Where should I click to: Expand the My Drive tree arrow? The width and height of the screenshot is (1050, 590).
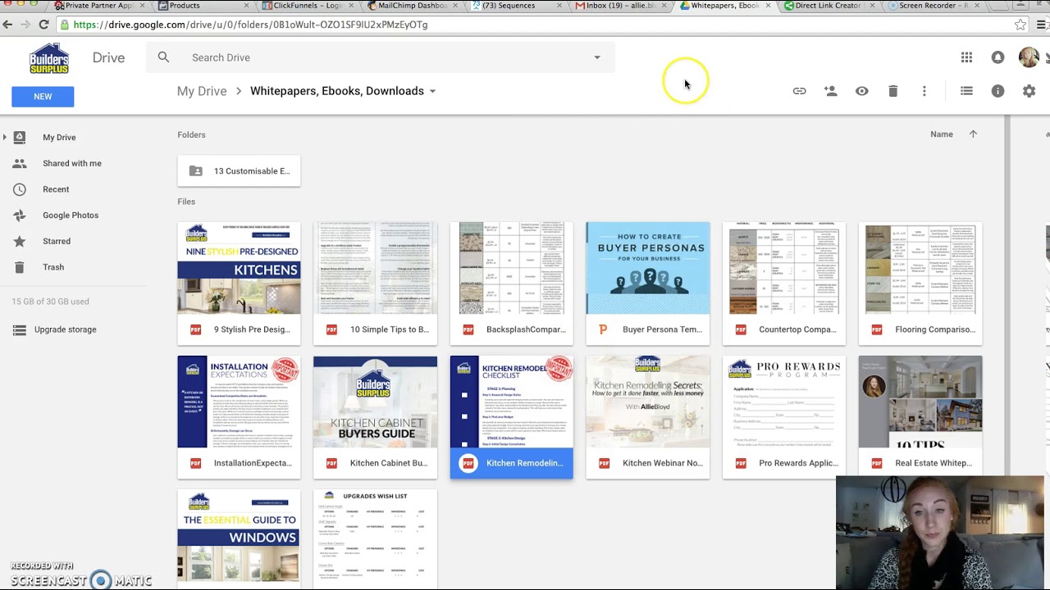tap(5, 137)
